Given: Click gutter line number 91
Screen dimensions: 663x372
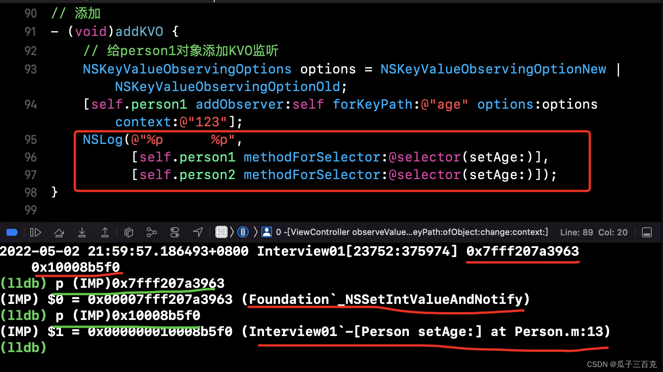Looking at the screenshot, I should tap(31, 31).
